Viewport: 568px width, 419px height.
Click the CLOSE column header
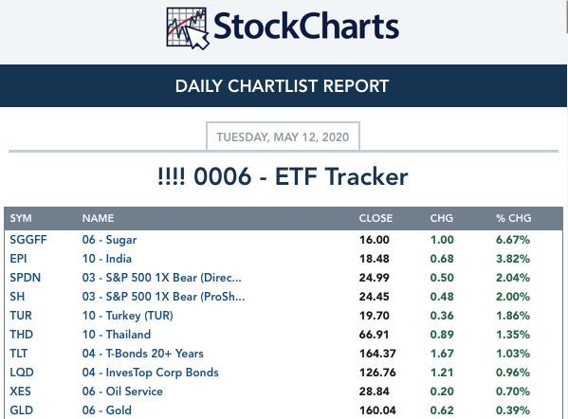pyautogui.click(x=376, y=218)
